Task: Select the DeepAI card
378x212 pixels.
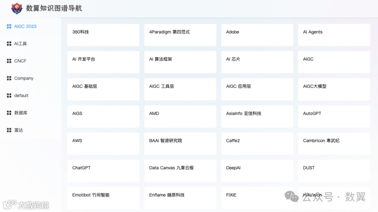Action: 257,171
